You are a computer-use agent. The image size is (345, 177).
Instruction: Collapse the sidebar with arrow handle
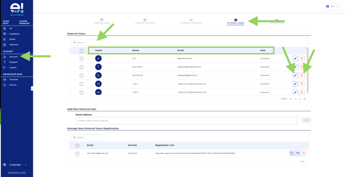[x=32, y=88]
